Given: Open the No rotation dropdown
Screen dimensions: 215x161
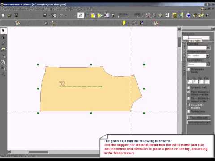Looking at the screenshot, I should coord(198,55).
